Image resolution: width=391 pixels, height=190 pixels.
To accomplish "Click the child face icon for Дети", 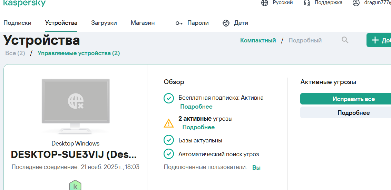I will point(226,23).
